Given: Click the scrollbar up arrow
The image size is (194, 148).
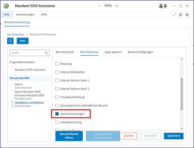Looking at the screenshot, I should click(182, 59).
